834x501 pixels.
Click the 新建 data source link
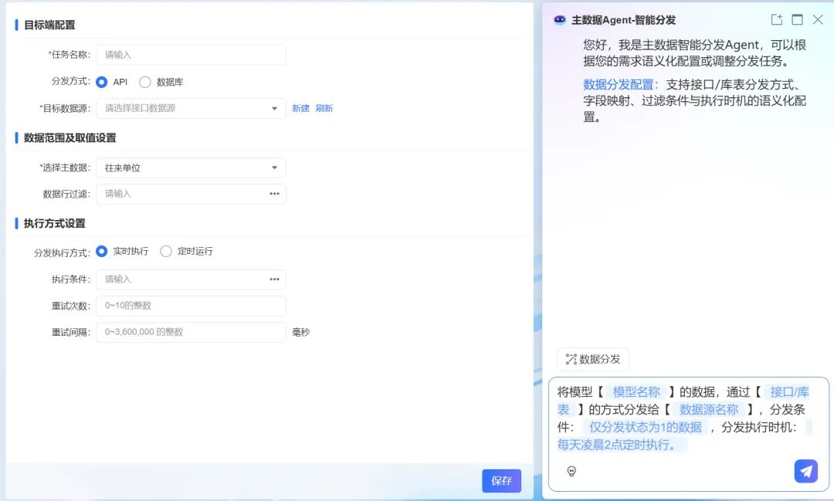click(300, 108)
